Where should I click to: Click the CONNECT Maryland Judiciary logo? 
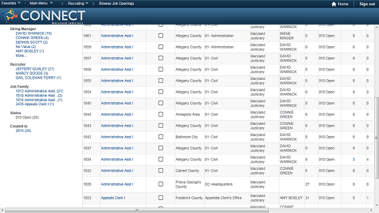pos(43,16)
